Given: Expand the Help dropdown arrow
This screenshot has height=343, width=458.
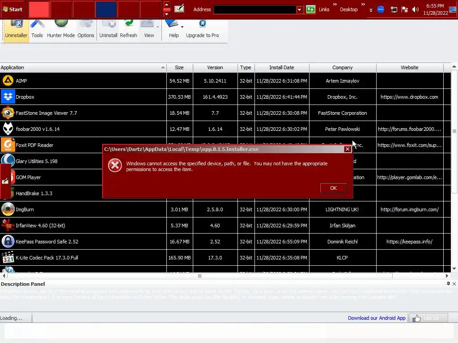Looking at the screenshot, I should (182, 27).
